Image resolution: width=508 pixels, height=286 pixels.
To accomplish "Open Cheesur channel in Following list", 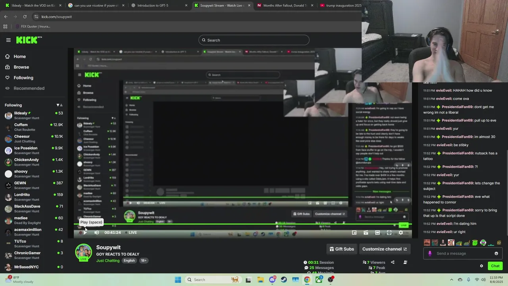I will pos(33,139).
